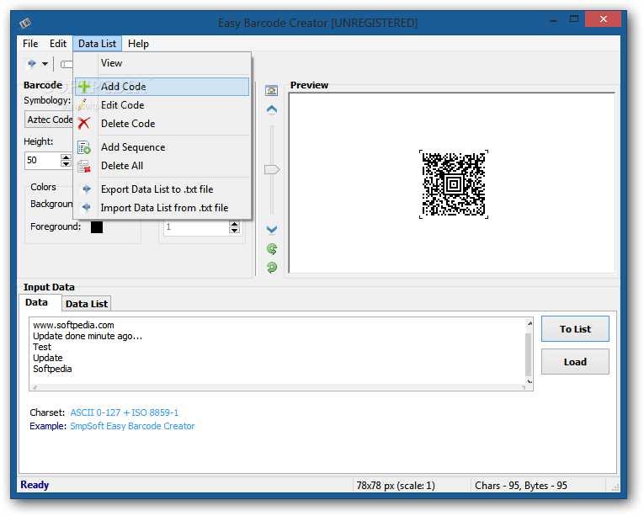Click the Chars - 95, Bytes - 95 status
Screen dimensions: 644x516
pos(521,485)
